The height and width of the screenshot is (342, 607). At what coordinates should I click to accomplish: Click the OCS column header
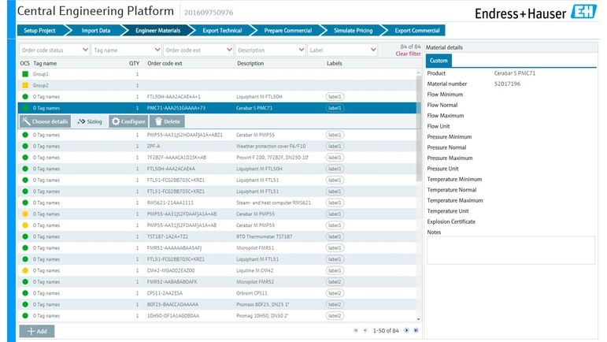click(x=24, y=63)
